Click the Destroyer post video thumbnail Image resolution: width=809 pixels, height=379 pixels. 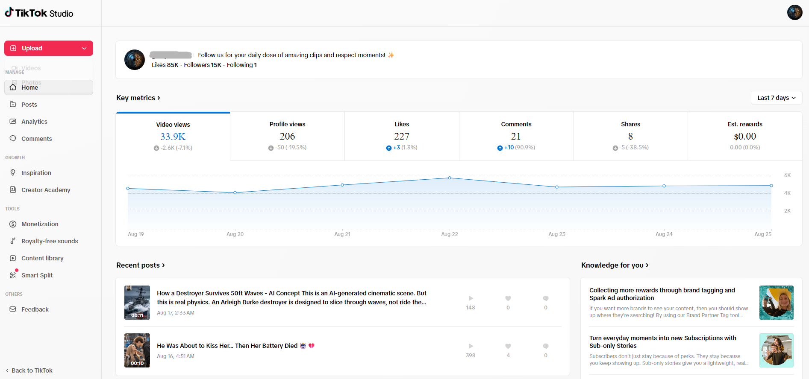[x=137, y=303]
